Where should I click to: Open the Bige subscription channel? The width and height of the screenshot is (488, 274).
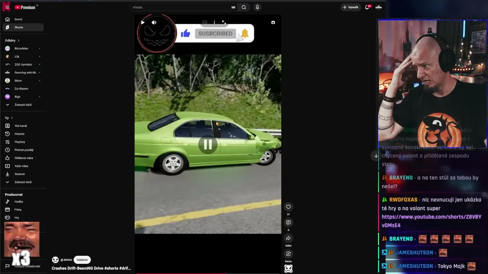pos(23,97)
